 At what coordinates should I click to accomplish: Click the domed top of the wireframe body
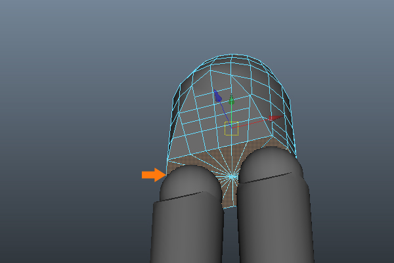coord(231,63)
